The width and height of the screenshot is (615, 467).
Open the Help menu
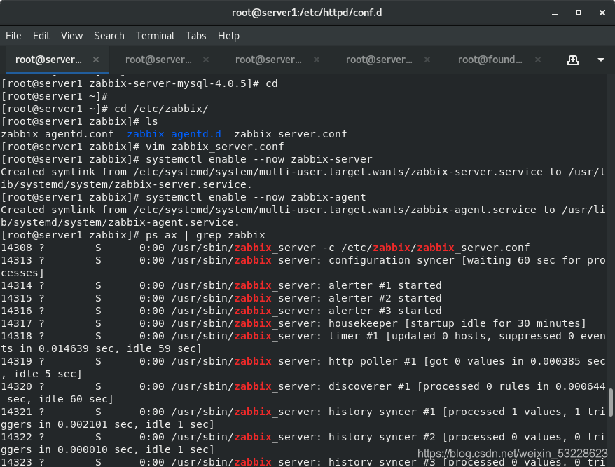[228, 36]
